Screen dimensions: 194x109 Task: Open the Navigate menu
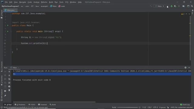[x=23, y=2]
